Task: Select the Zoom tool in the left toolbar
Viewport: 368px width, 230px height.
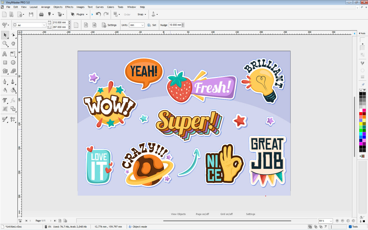Action: click(x=5, y=44)
